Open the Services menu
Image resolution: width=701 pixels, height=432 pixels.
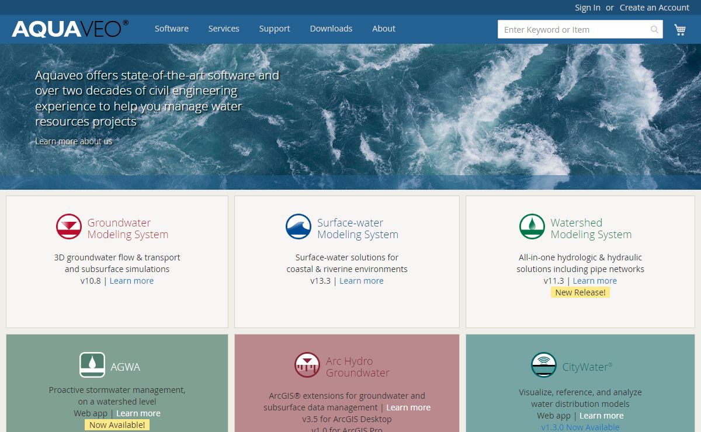pos(224,29)
